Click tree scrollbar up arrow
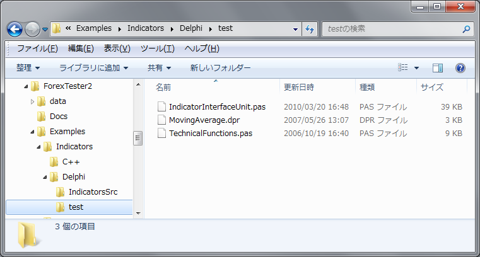Image resolution: width=480 pixels, height=257 pixels. click(x=138, y=84)
